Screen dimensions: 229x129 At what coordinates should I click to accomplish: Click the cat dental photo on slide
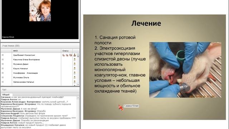pyautogui.click(x=185, y=70)
